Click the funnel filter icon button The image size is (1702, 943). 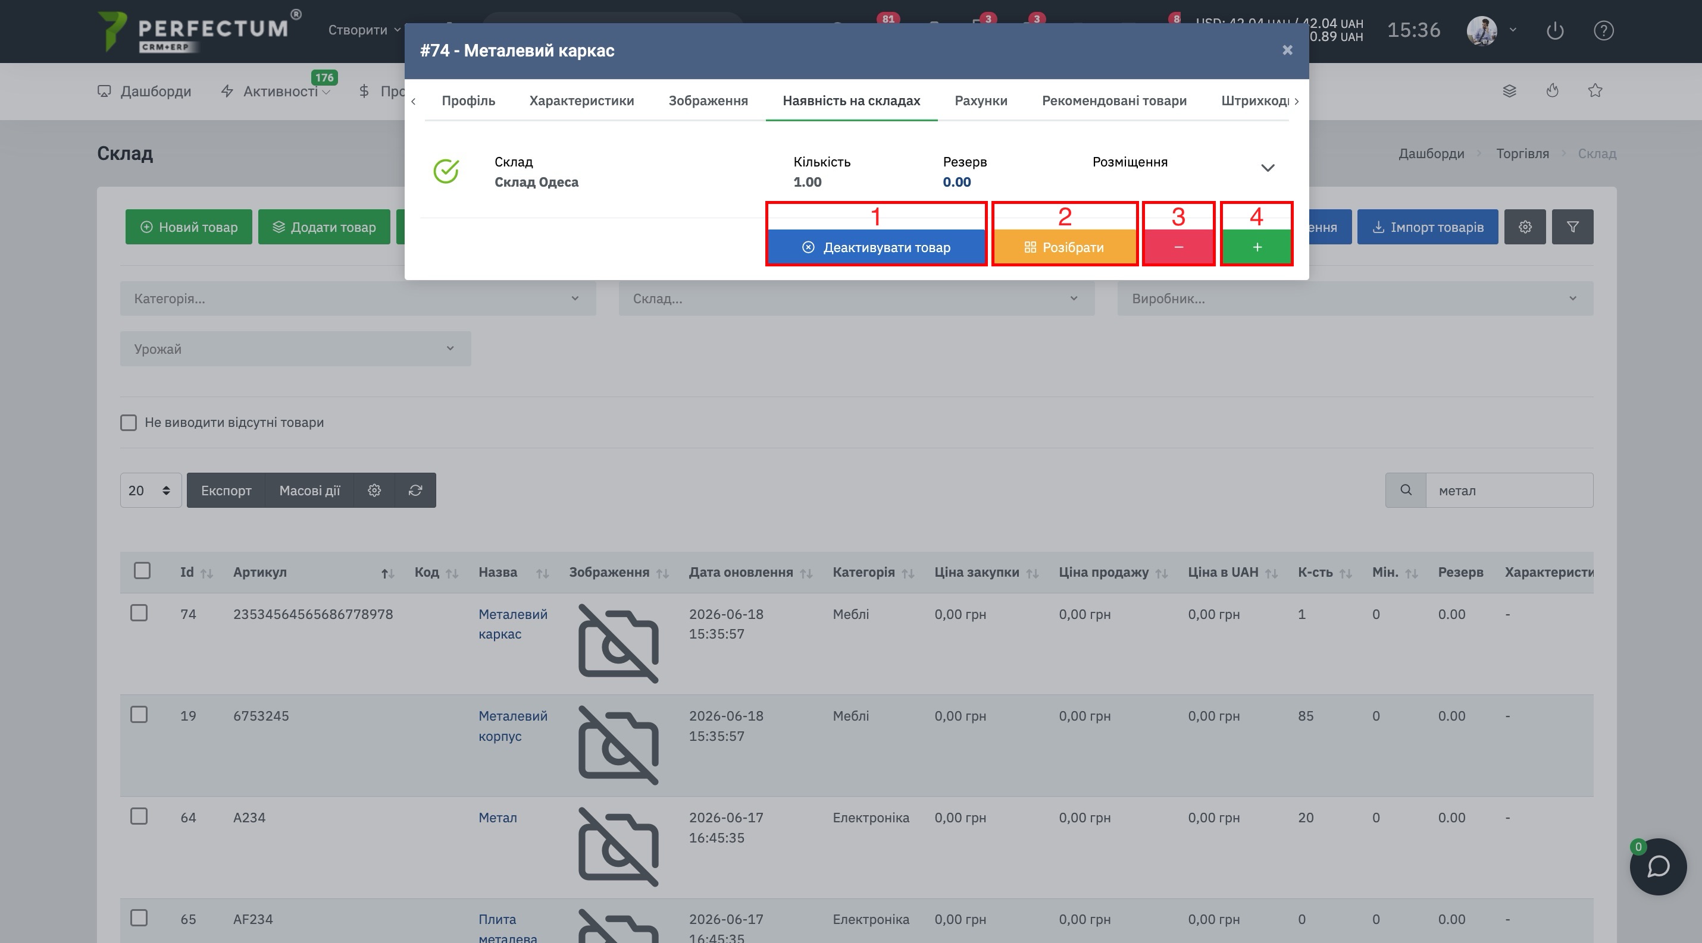1572,227
